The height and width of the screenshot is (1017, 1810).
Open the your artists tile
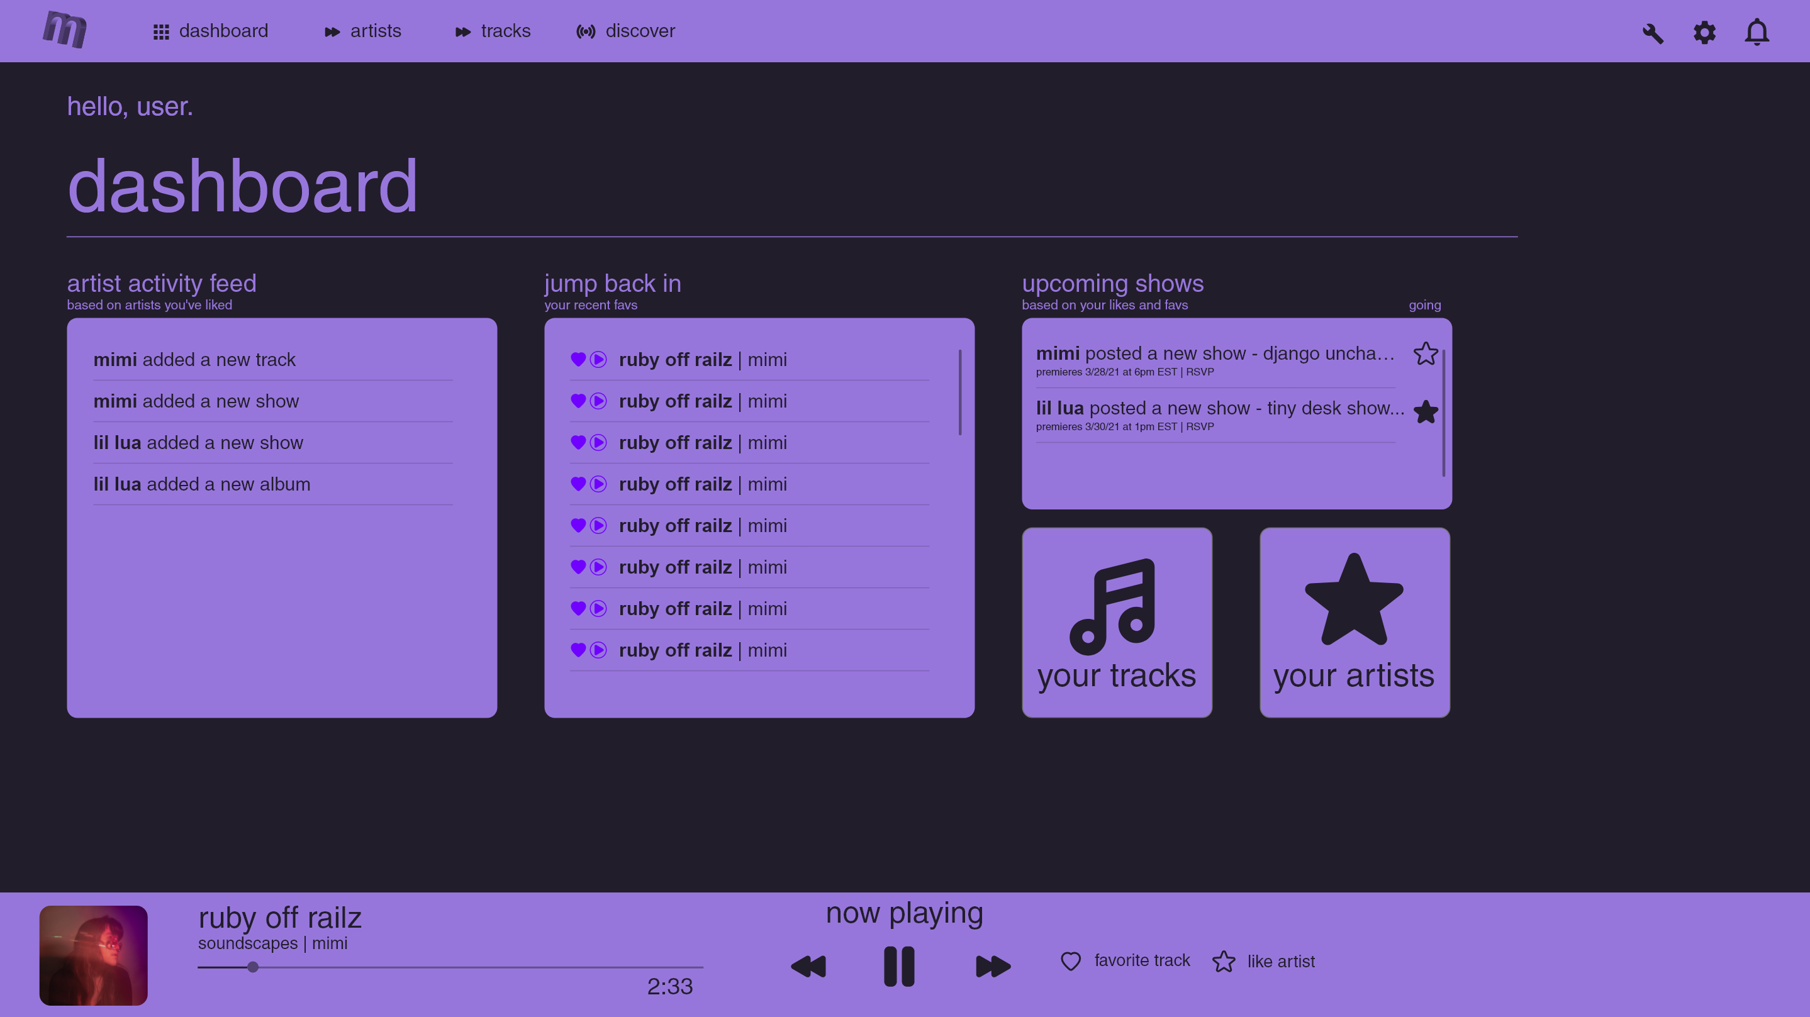1354,622
